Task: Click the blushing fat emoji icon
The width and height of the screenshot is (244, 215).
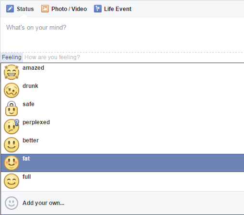Action: tap(12, 163)
